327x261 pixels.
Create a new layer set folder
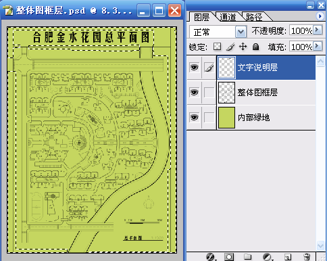coord(248,257)
